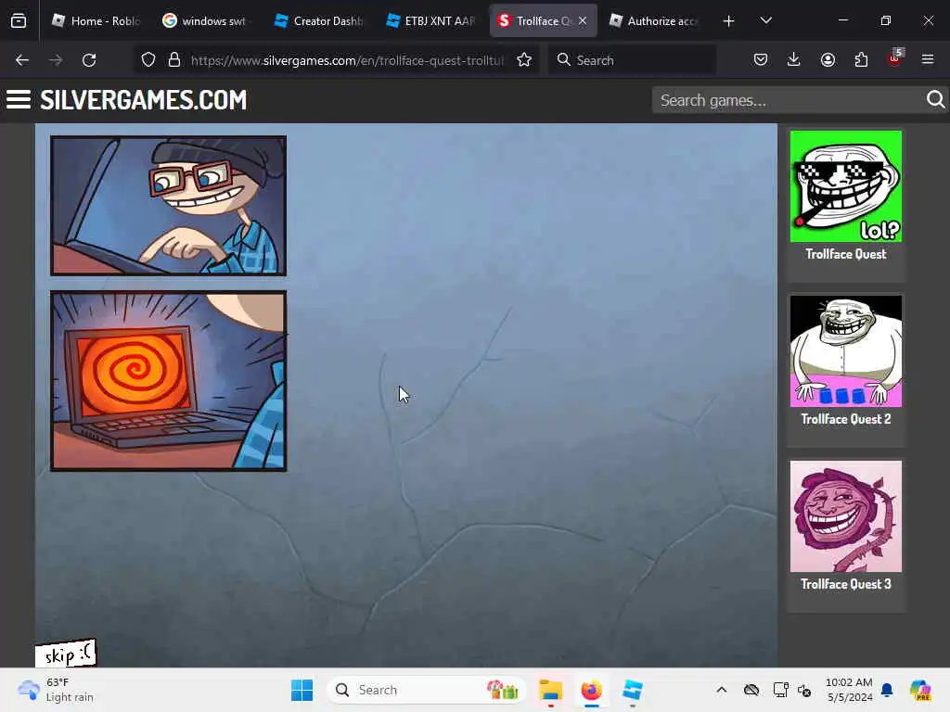Open the display network tray icon
The width and height of the screenshot is (950, 712).
coord(780,690)
